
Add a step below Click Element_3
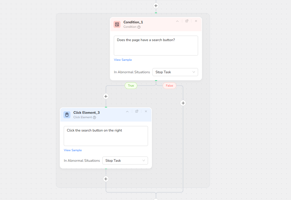tap(106, 179)
